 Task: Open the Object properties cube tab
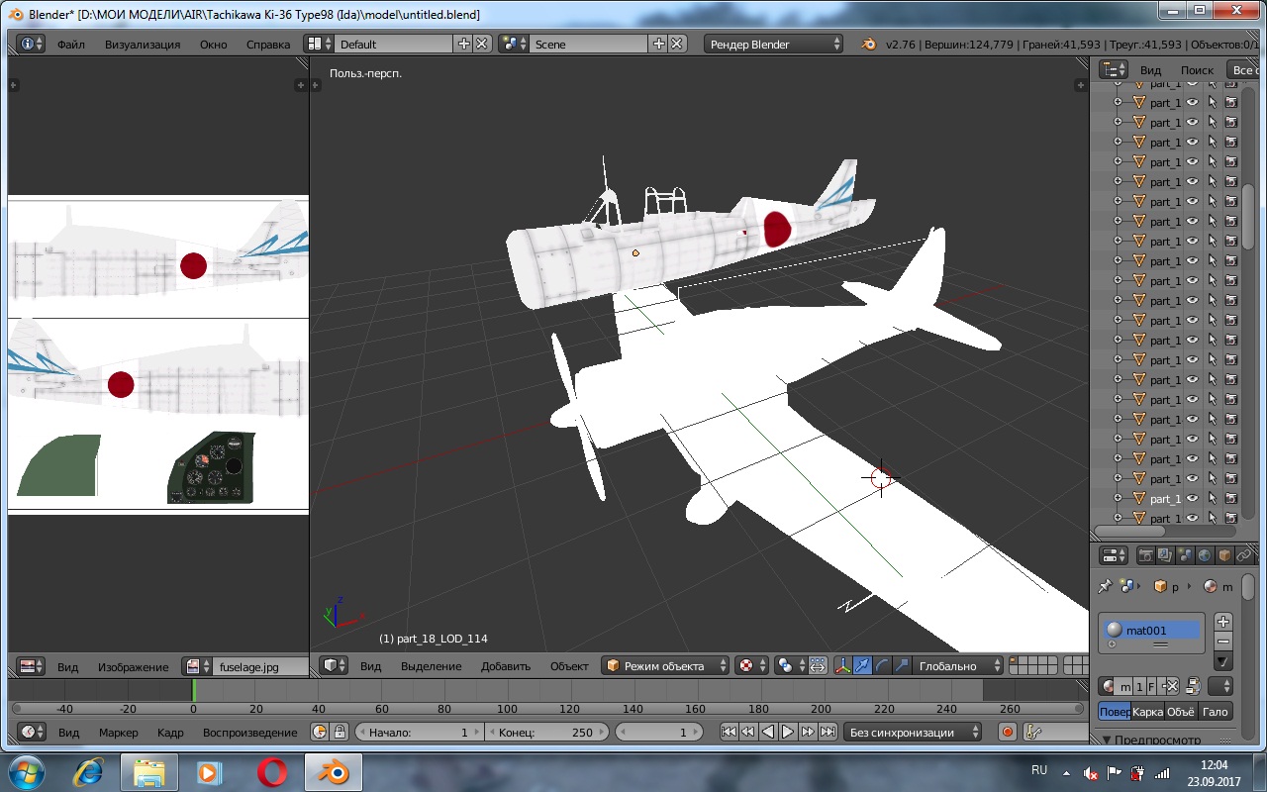click(1224, 555)
